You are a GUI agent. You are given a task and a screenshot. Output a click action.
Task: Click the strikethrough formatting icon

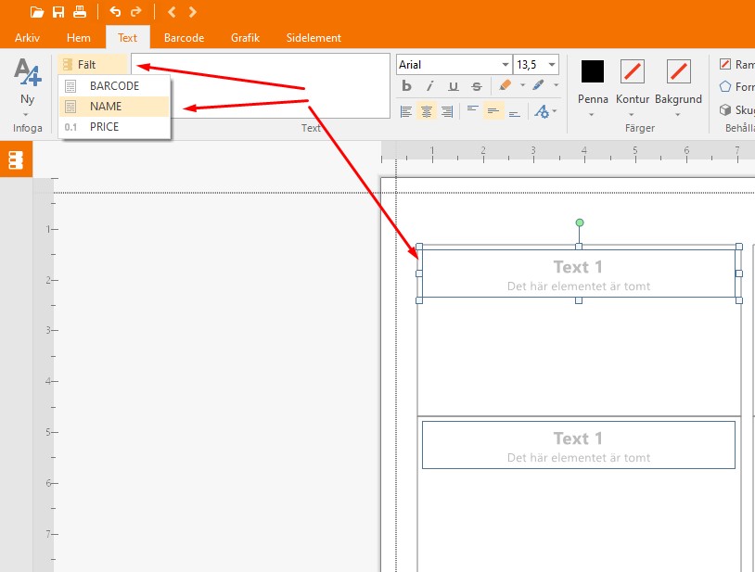click(x=476, y=86)
